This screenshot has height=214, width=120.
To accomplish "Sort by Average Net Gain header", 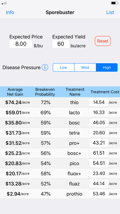I will tap(15, 92).
